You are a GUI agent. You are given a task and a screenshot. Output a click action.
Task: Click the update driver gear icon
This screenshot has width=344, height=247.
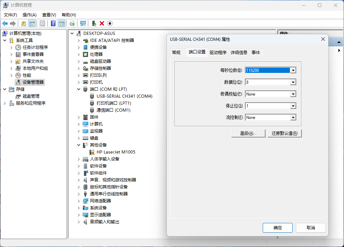[x=72, y=23]
